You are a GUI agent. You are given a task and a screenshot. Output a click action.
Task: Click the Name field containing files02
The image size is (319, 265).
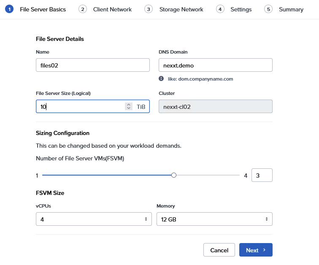pyautogui.click(x=93, y=65)
